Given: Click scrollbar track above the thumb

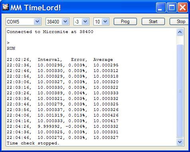Looking at the screenshot, I should (x=180, y=40).
